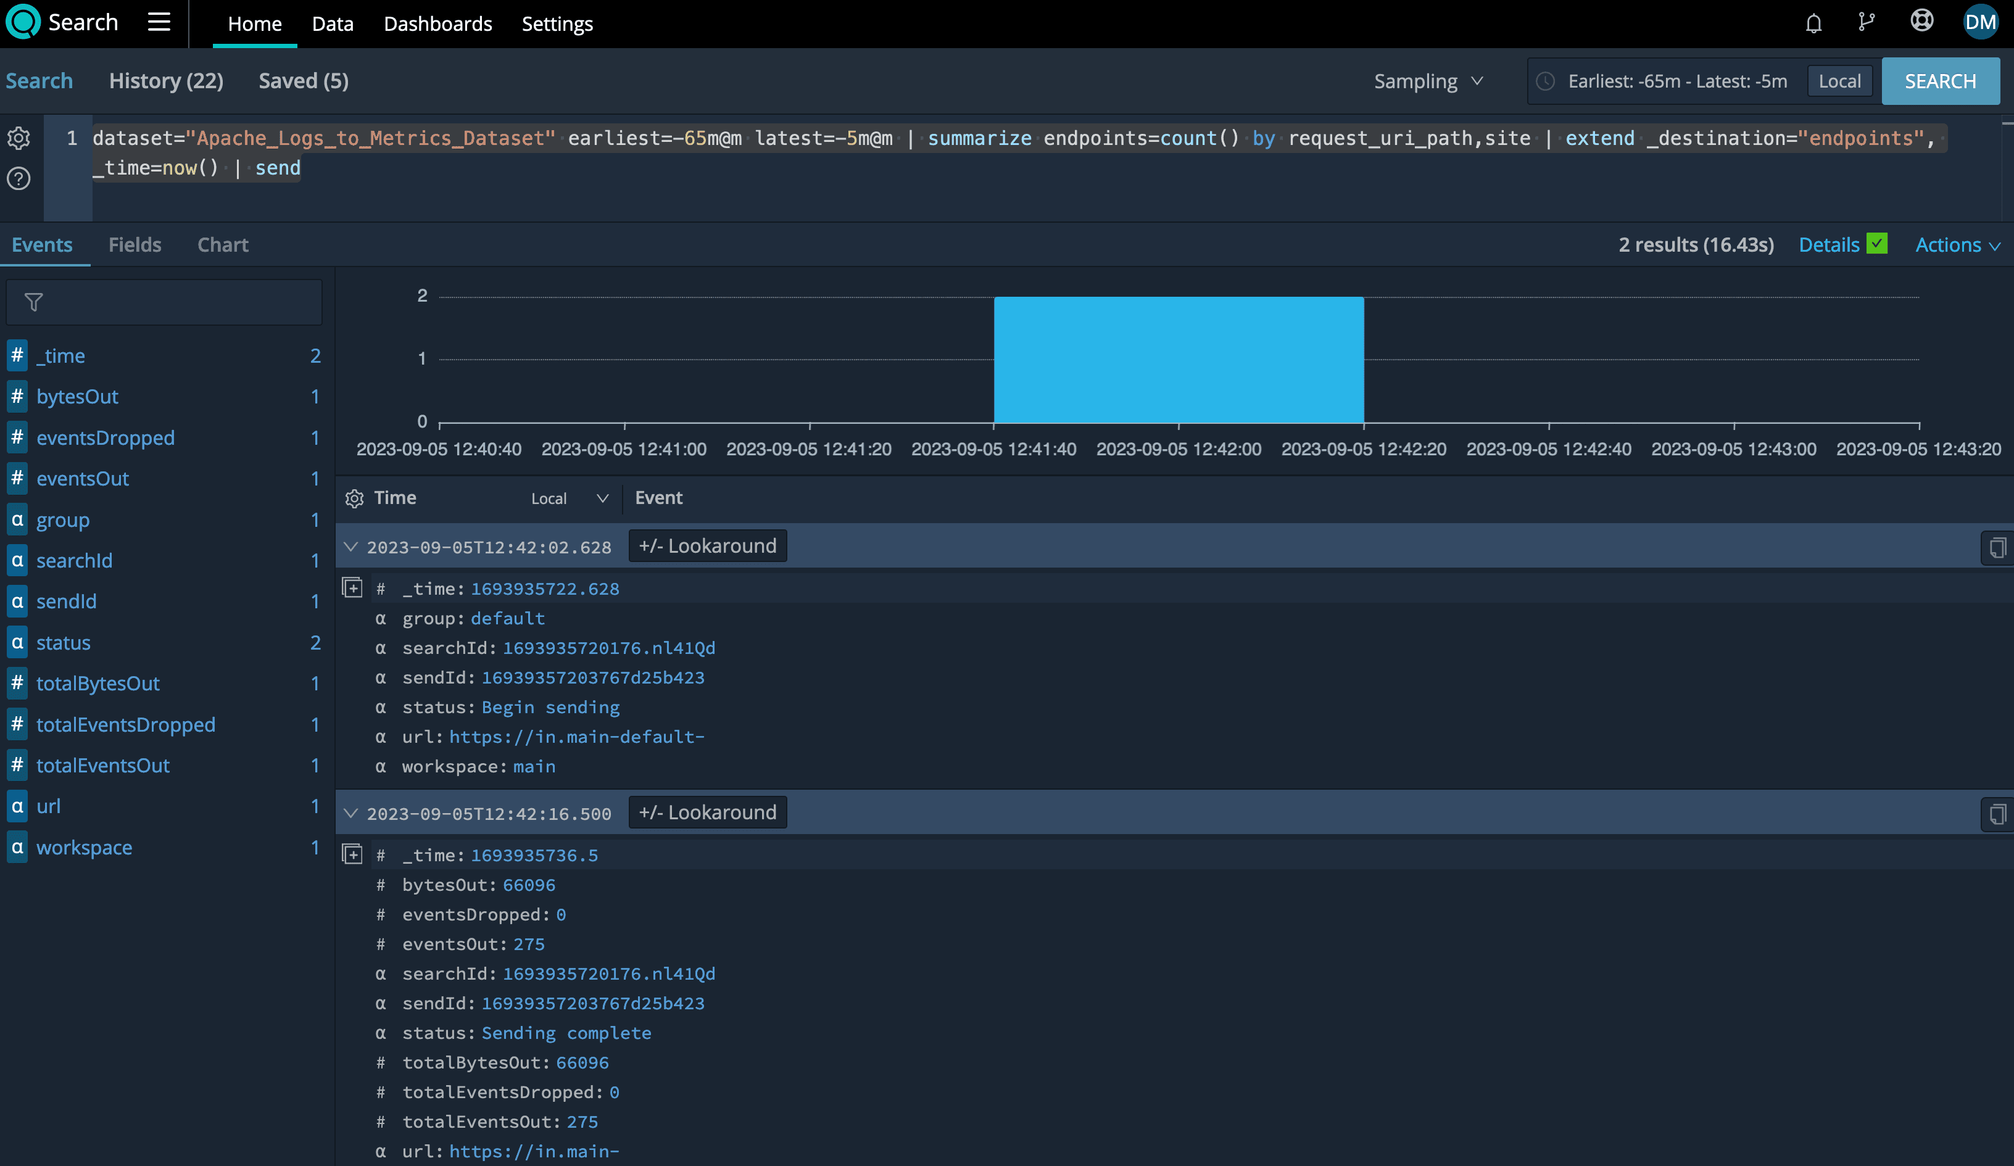This screenshot has height=1166, width=2014.
Task: Click the expand plus icon on second event
Action: pyautogui.click(x=352, y=854)
